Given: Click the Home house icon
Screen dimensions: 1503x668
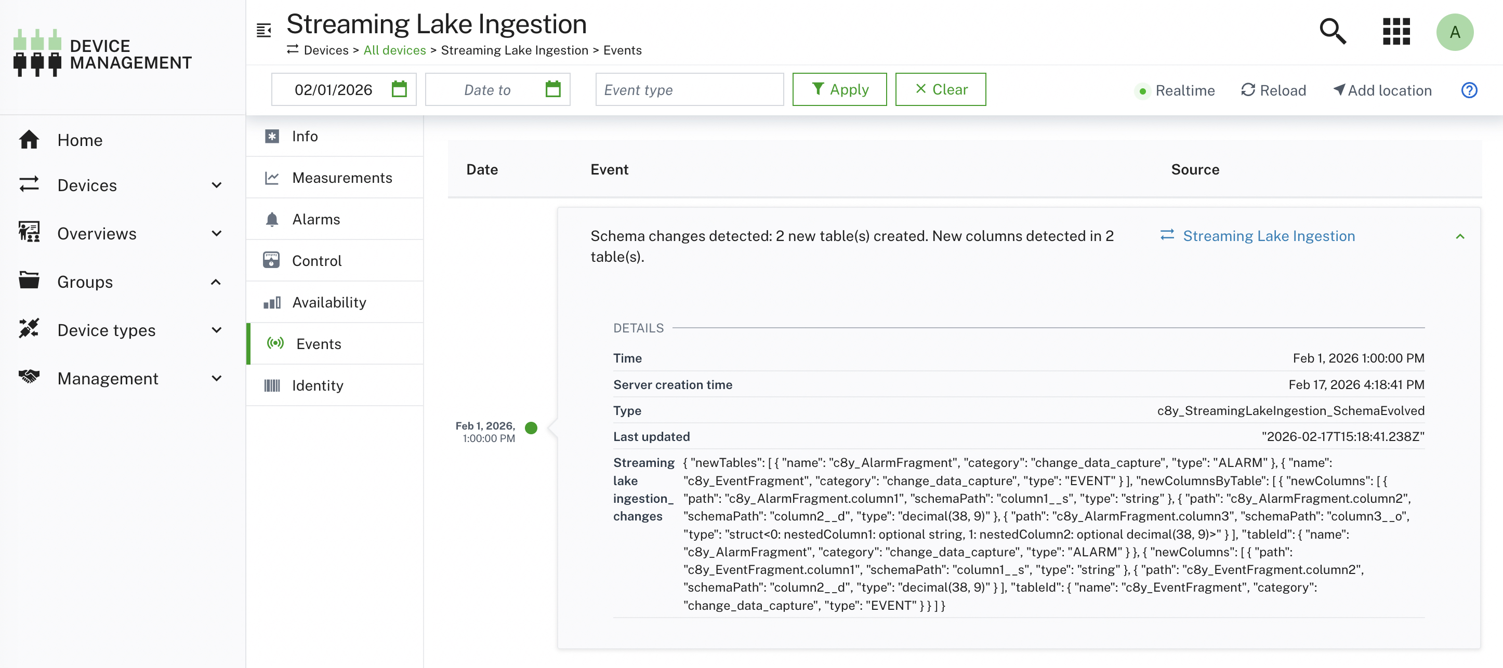Looking at the screenshot, I should (29, 140).
